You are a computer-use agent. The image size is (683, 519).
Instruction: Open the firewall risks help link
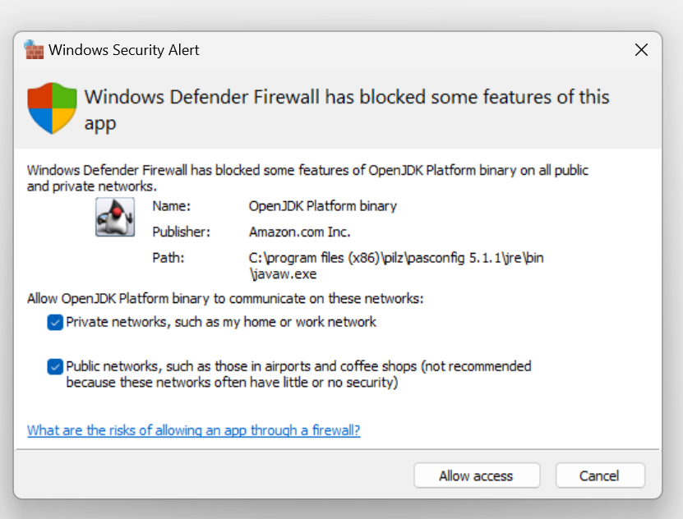193,430
